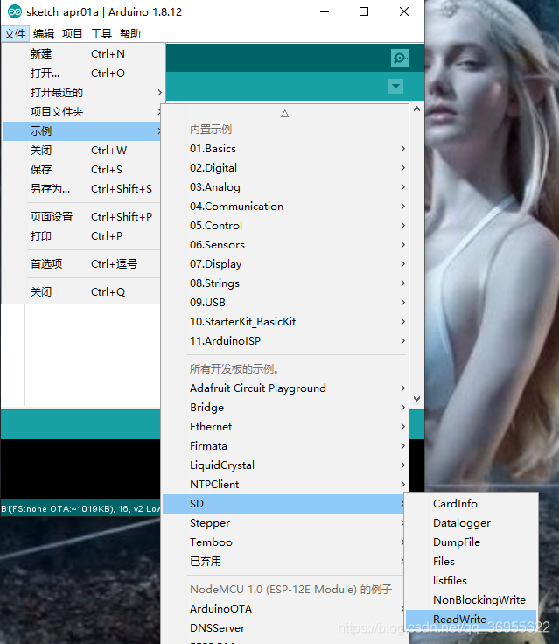Open the 文件 menu

15,33
